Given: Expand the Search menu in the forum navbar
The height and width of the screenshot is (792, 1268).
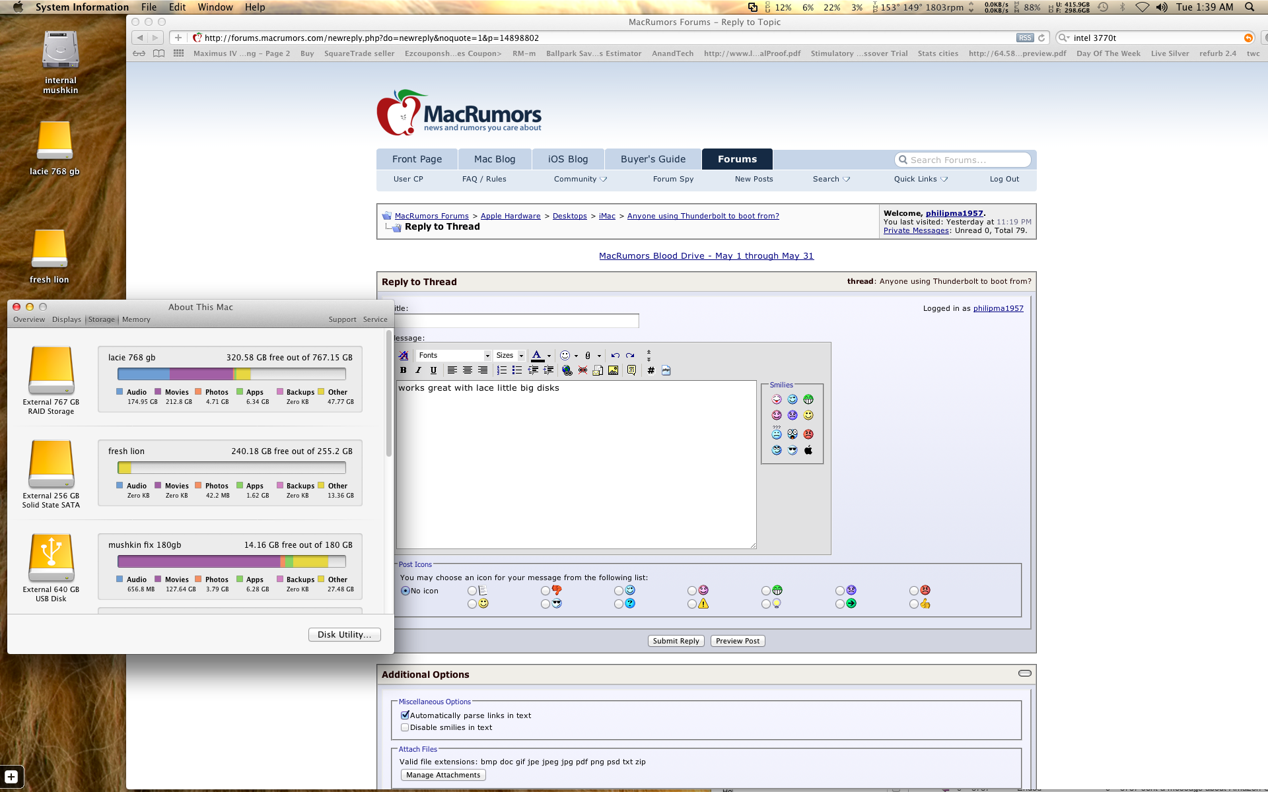Looking at the screenshot, I should (x=831, y=179).
